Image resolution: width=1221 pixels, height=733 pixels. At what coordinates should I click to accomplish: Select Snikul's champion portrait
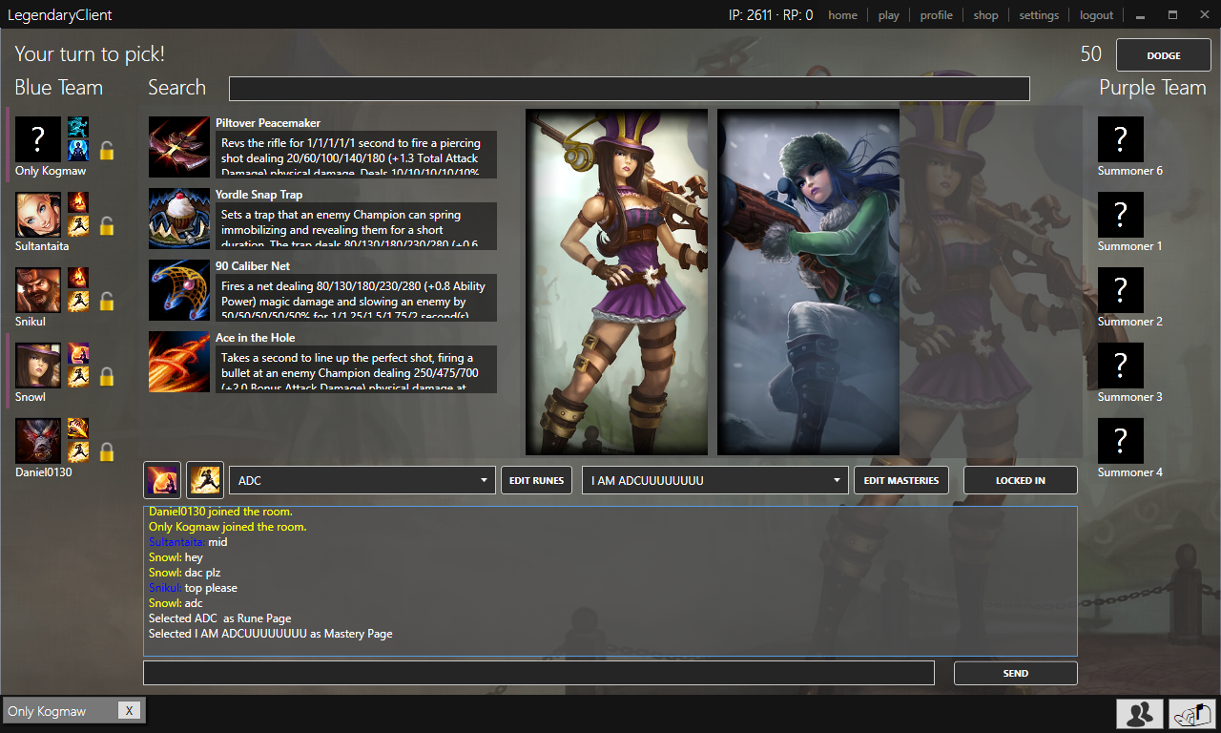pyautogui.click(x=38, y=290)
